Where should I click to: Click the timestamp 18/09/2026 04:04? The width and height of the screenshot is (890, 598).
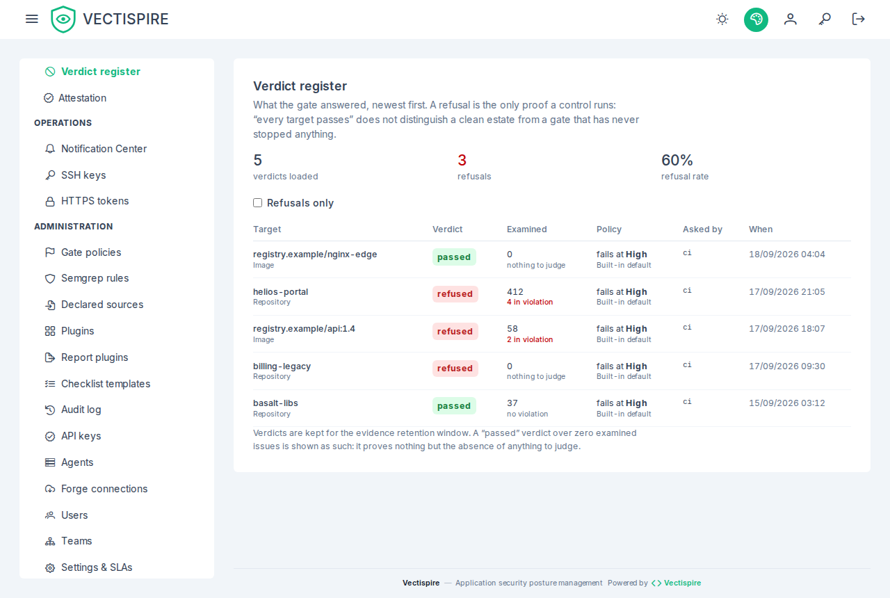pyautogui.click(x=787, y=254)
